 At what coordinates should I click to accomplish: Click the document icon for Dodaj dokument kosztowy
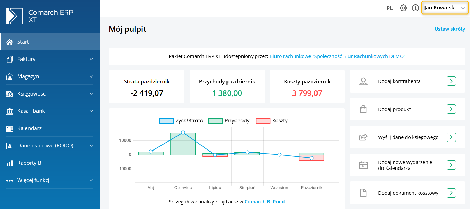coord(363,193)
